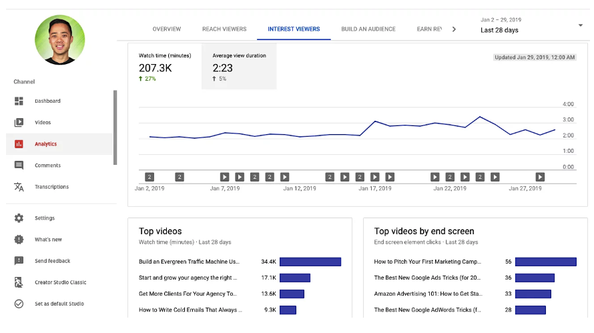Open the Videos icon in sidebar
Viewport: 594px width, 333px height.
pyautogui.click(x=19, y=122)
